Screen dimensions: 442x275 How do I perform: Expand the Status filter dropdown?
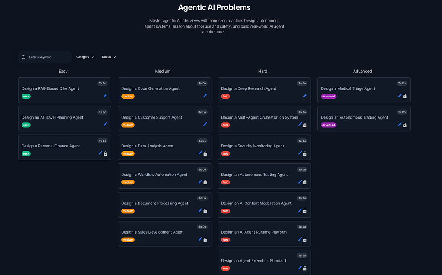click(x=109, y=57)
